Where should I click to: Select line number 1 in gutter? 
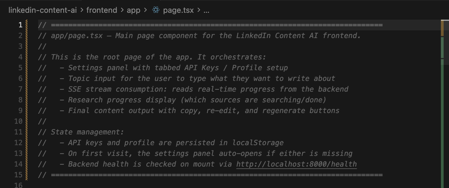20,25
